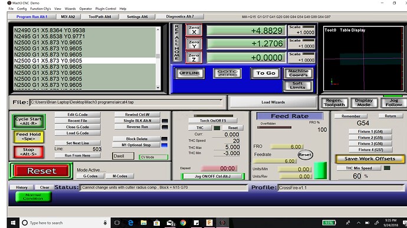Screen dimensions: 407x228
Task: Click Save Work Offsets
Action: [370, 159]
